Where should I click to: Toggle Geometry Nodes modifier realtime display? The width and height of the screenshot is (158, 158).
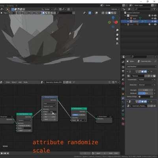click(142, 102)
